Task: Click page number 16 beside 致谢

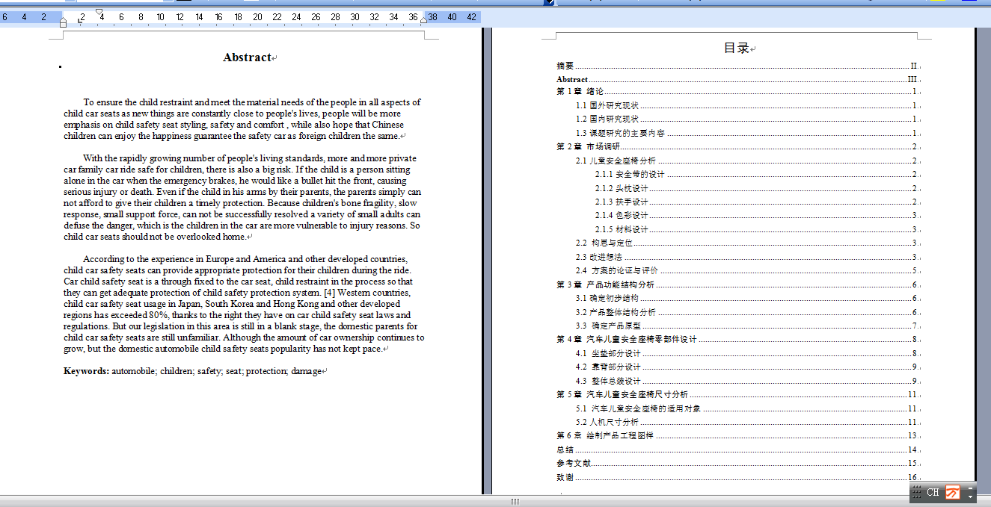Action: tap(912, 477)
